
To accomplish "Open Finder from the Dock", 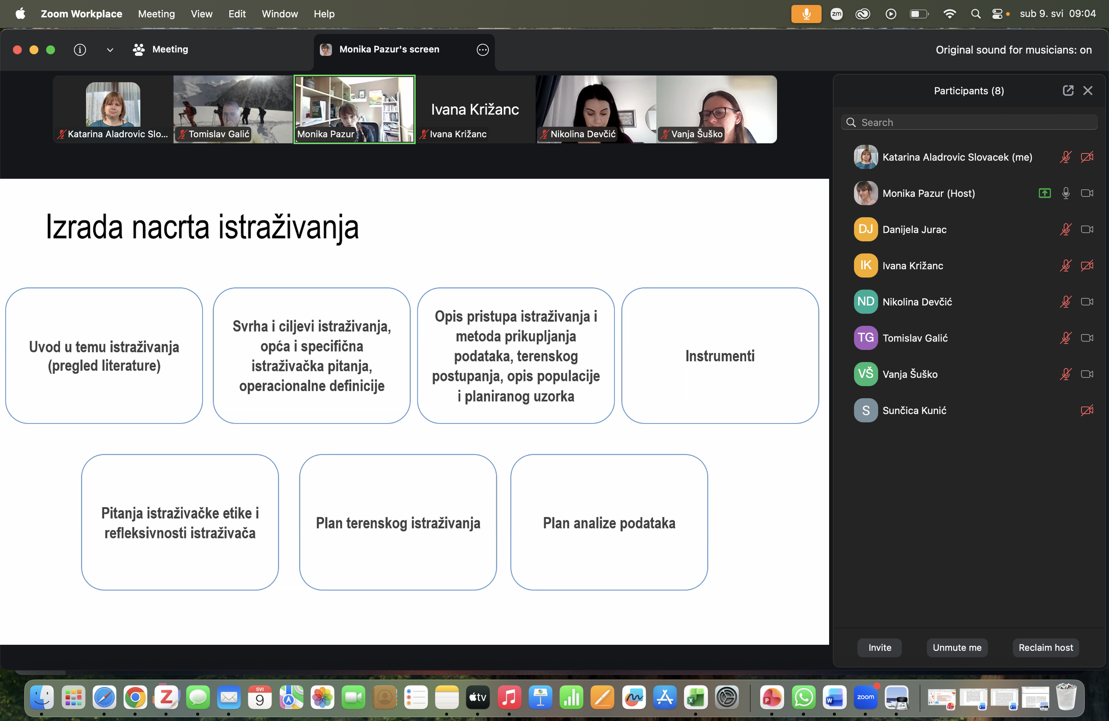I will [x=42, y=697].
